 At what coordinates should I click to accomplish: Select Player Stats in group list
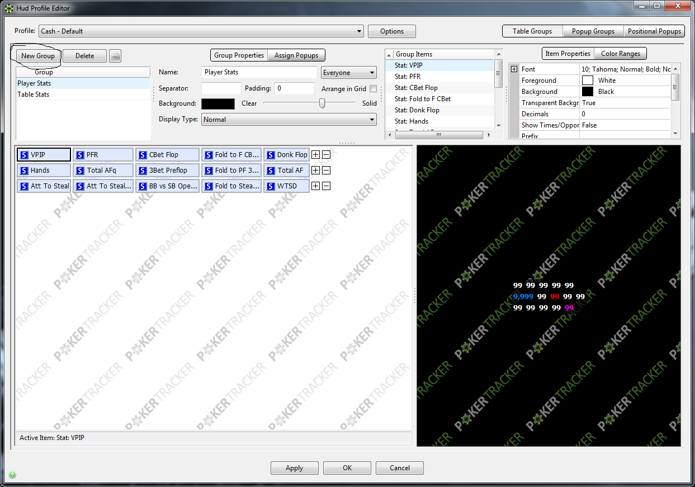click(x=83, y=83)
